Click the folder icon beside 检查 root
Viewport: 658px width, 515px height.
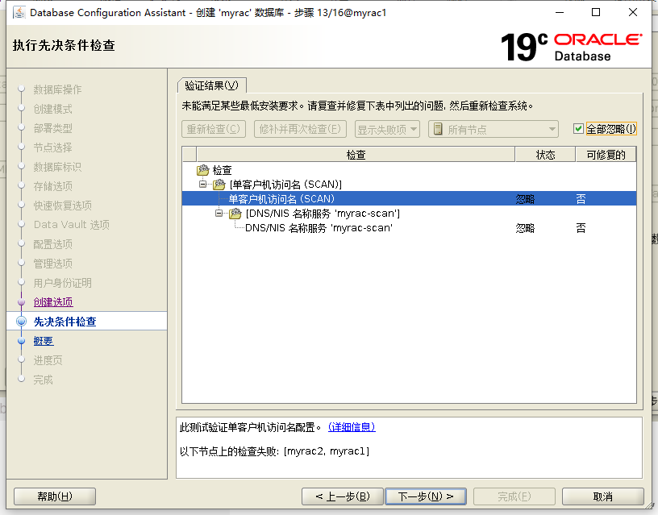click(202, 170)
